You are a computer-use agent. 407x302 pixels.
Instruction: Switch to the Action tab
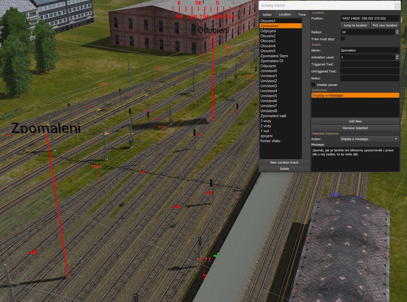point(267,14)
